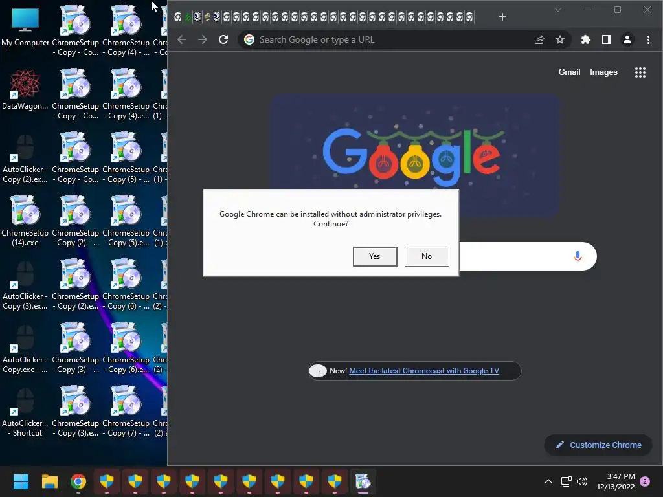
Task: Click No in the Chrome install dialog
Action: point(426,256)
